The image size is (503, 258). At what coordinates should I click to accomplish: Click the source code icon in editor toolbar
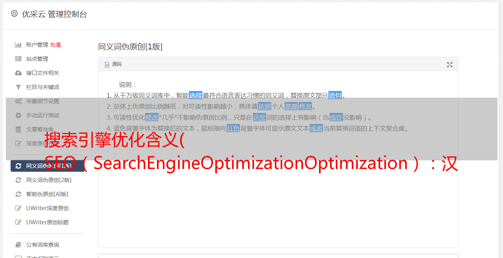pyautogui.click(x=107, y=65)
